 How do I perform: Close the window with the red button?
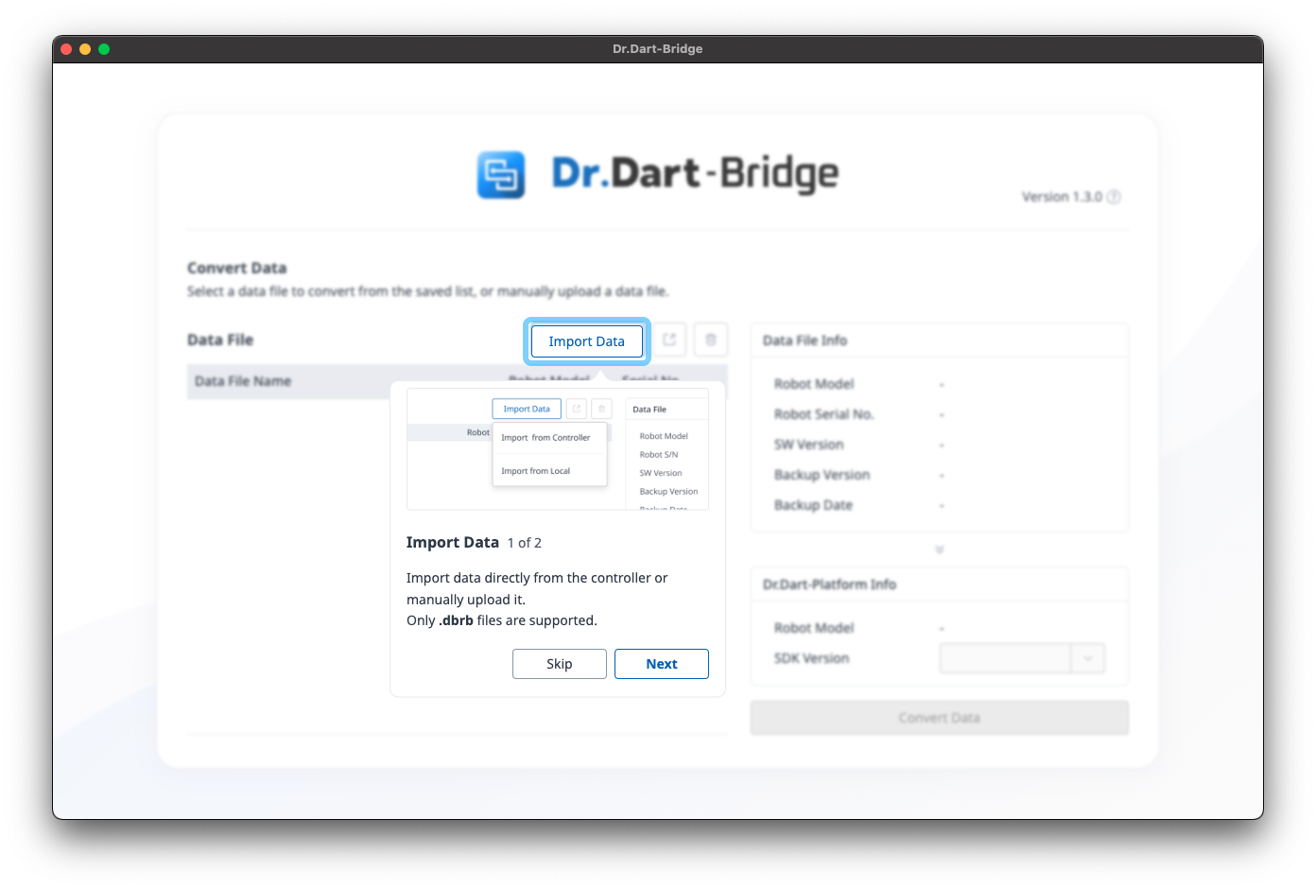(x=66, y=49)
